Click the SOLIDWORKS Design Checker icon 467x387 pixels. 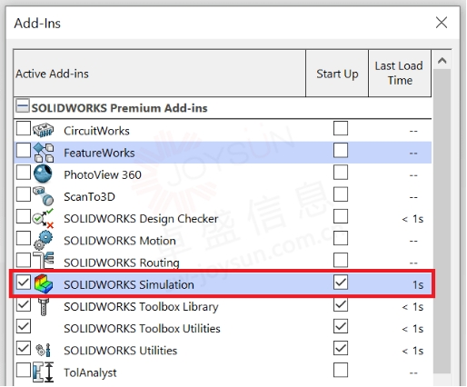pyautogui.click(x=44, y=218)
